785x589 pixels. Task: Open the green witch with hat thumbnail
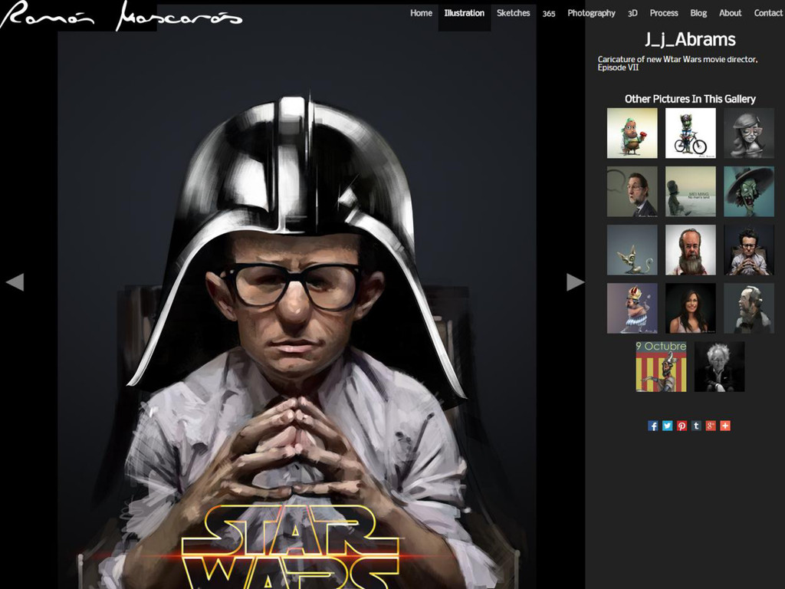point(749,192)
